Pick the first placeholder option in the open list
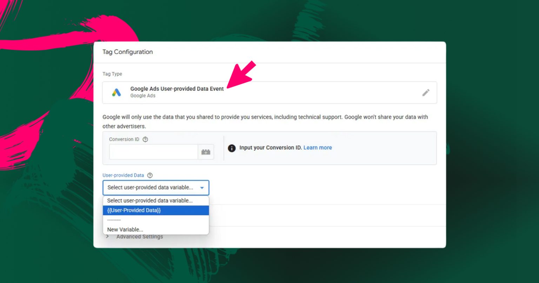This screenshot has height=283, width=539. tap(156, 201)
